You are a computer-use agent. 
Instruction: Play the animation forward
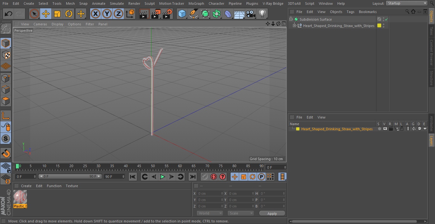click(162, 177)
